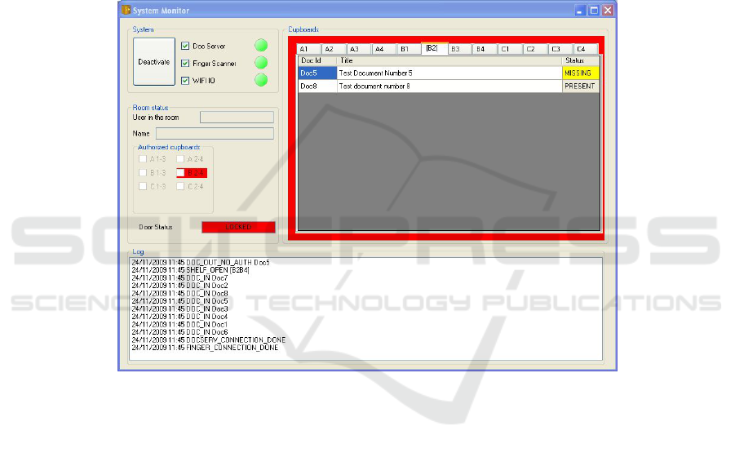Screen dimensions: 735x453
Task: Uncheck the Doc Server checkbox
Action: pyautogui.click(x=185, y=47)
